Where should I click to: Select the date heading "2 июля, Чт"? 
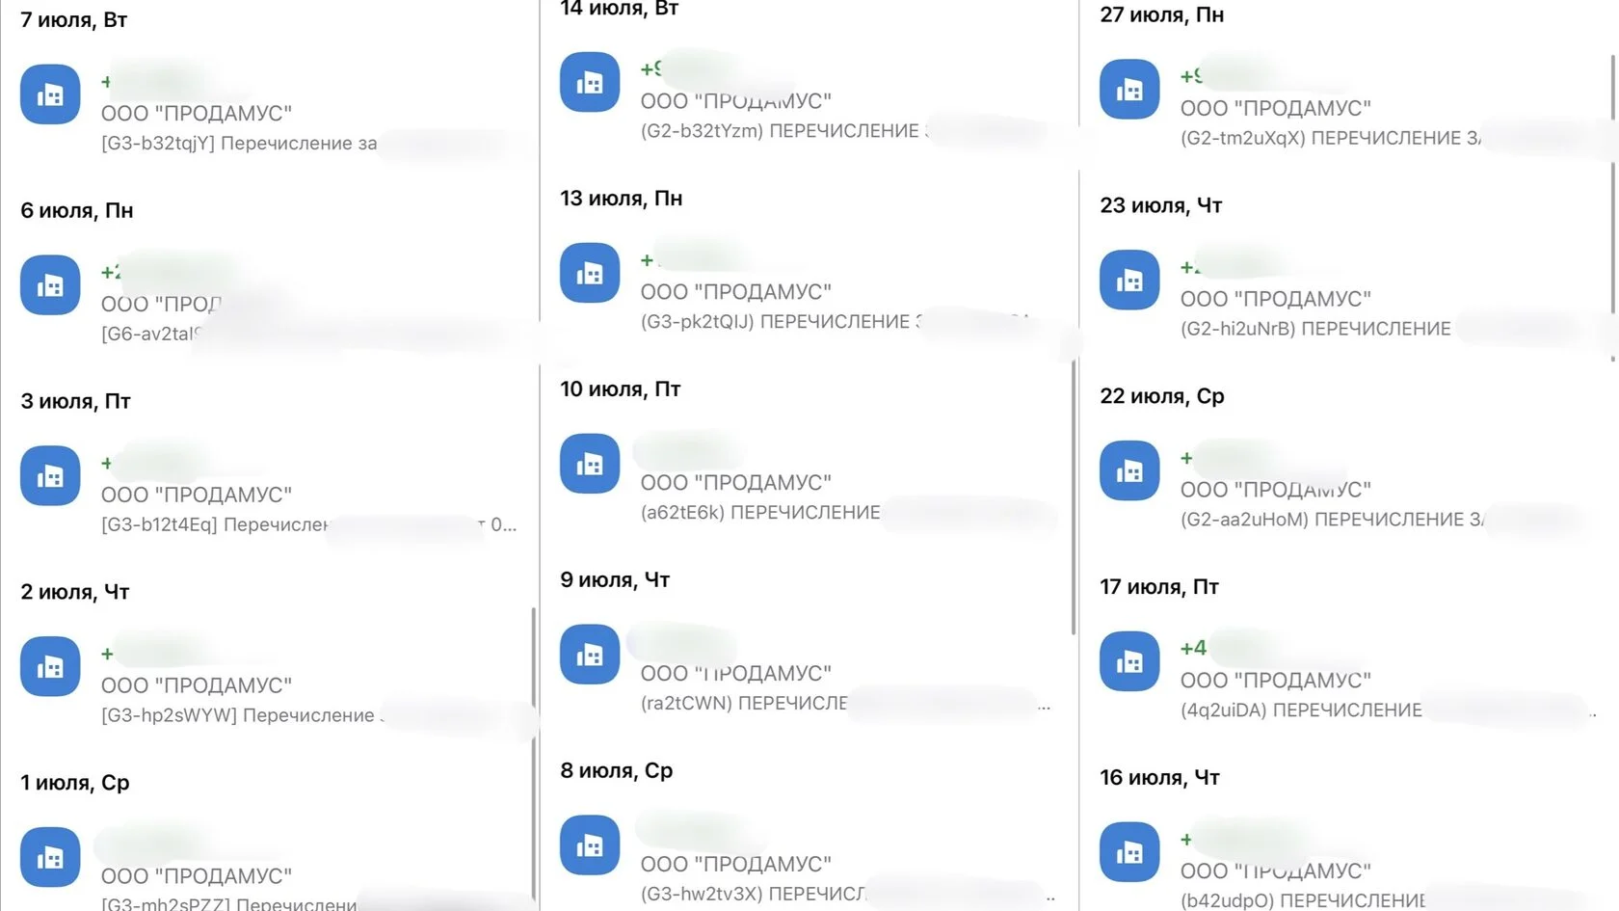coord(75,592)
